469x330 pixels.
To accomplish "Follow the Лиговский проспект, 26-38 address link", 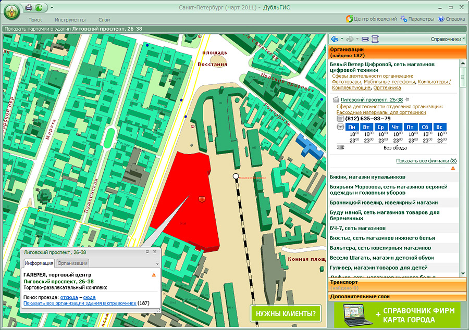I will click(x=372, y=100).
